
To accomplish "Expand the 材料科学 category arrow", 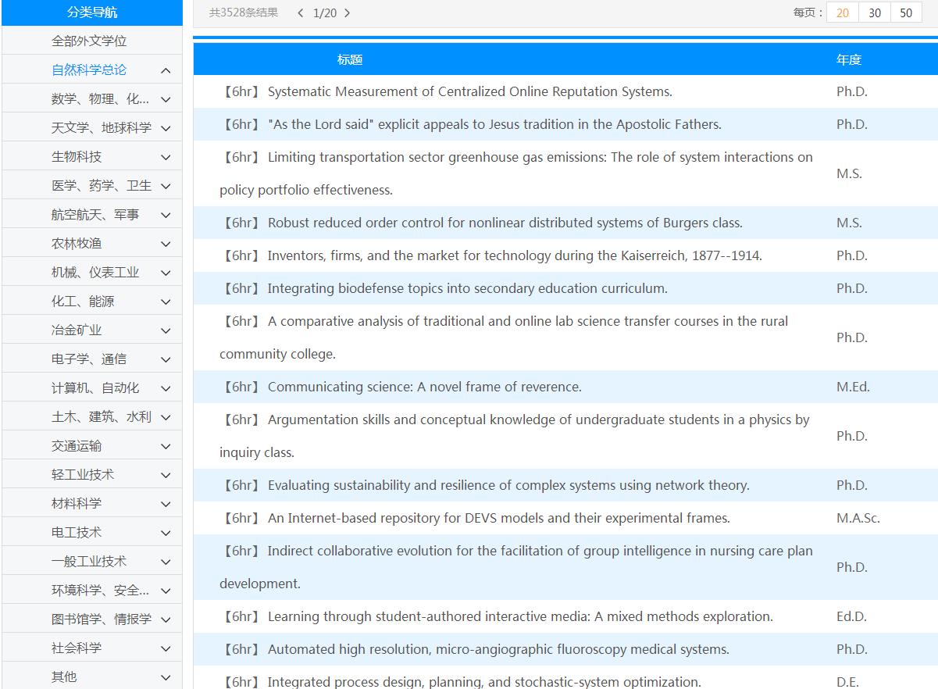I will pos(166,504).
